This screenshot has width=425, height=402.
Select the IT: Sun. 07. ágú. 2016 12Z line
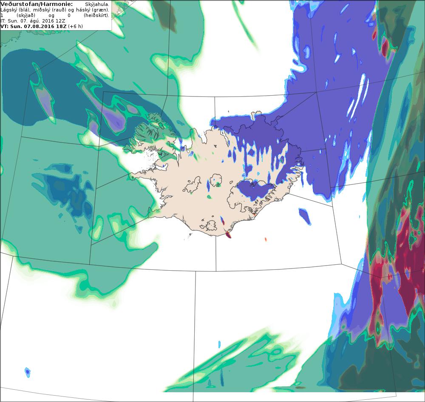tap(33, 21)
